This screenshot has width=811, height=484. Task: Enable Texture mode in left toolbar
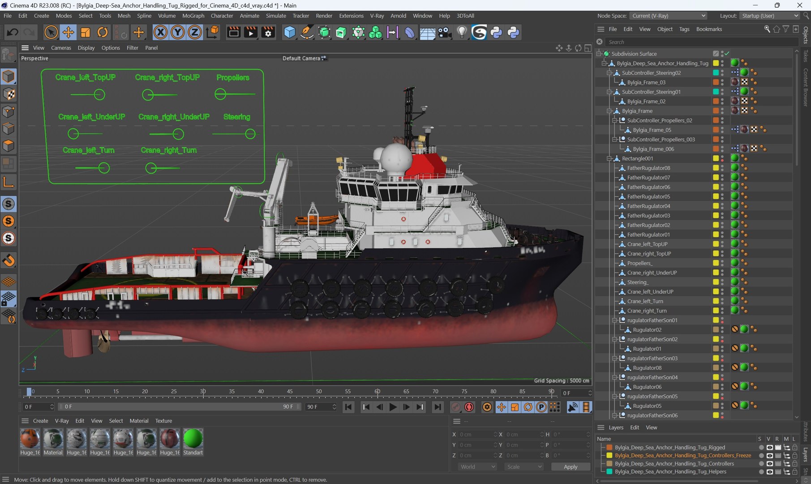pyautogui.click(x=9, y=94)
